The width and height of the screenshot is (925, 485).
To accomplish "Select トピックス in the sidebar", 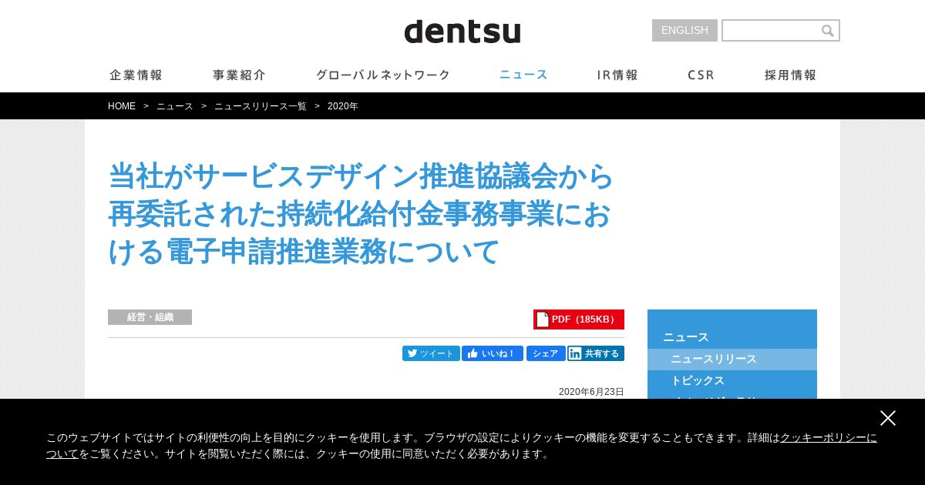I will point(732,381).
